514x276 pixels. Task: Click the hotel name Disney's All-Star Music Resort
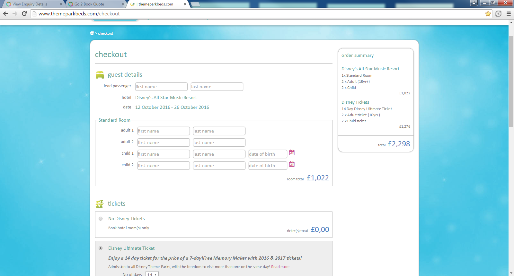tap(166, 98)
